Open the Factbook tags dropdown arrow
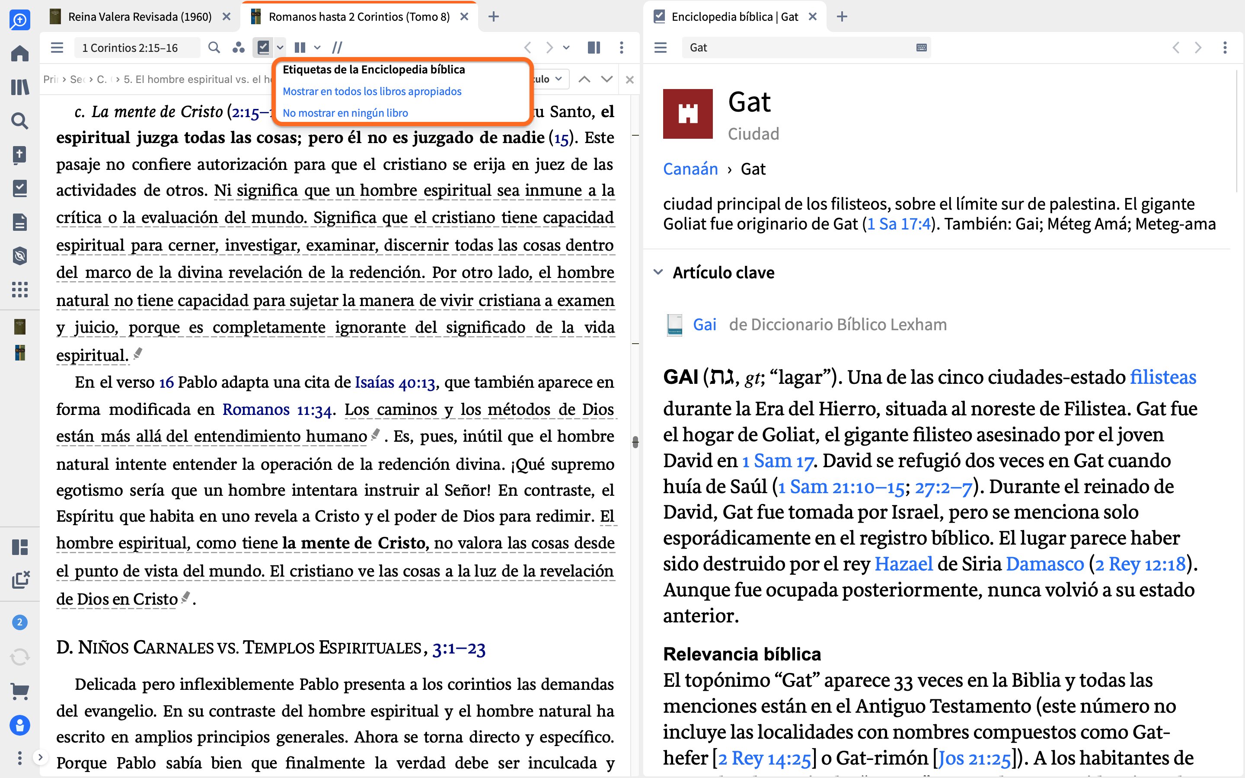This screenshot has width=1245, height=778. click(x=280, y=48)
